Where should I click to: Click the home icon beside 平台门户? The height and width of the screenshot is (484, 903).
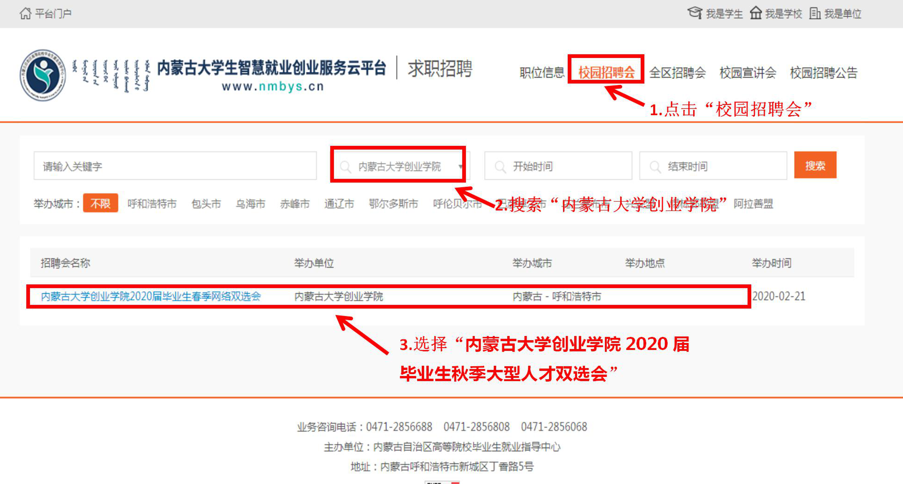coord(25,13)
